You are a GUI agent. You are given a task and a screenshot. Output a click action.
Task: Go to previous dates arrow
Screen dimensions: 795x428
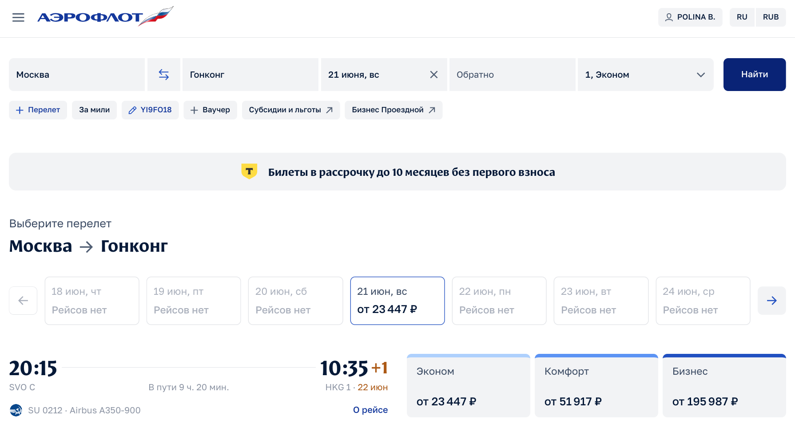(23, 301)
